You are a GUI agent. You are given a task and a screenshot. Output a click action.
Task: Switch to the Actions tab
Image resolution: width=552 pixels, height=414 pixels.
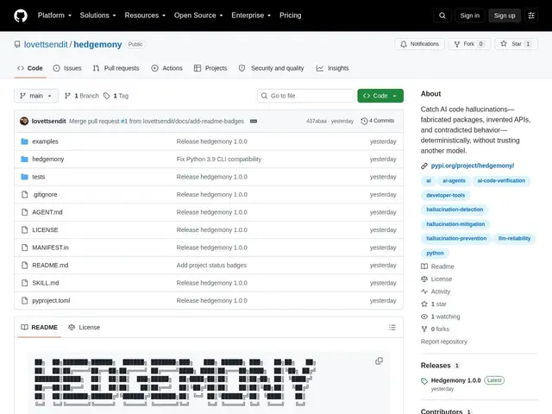tap(166, 68)
